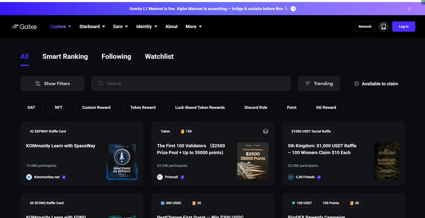Screen dimensions: 425x218
Task: Focus the Search input field
Action: 191,84
